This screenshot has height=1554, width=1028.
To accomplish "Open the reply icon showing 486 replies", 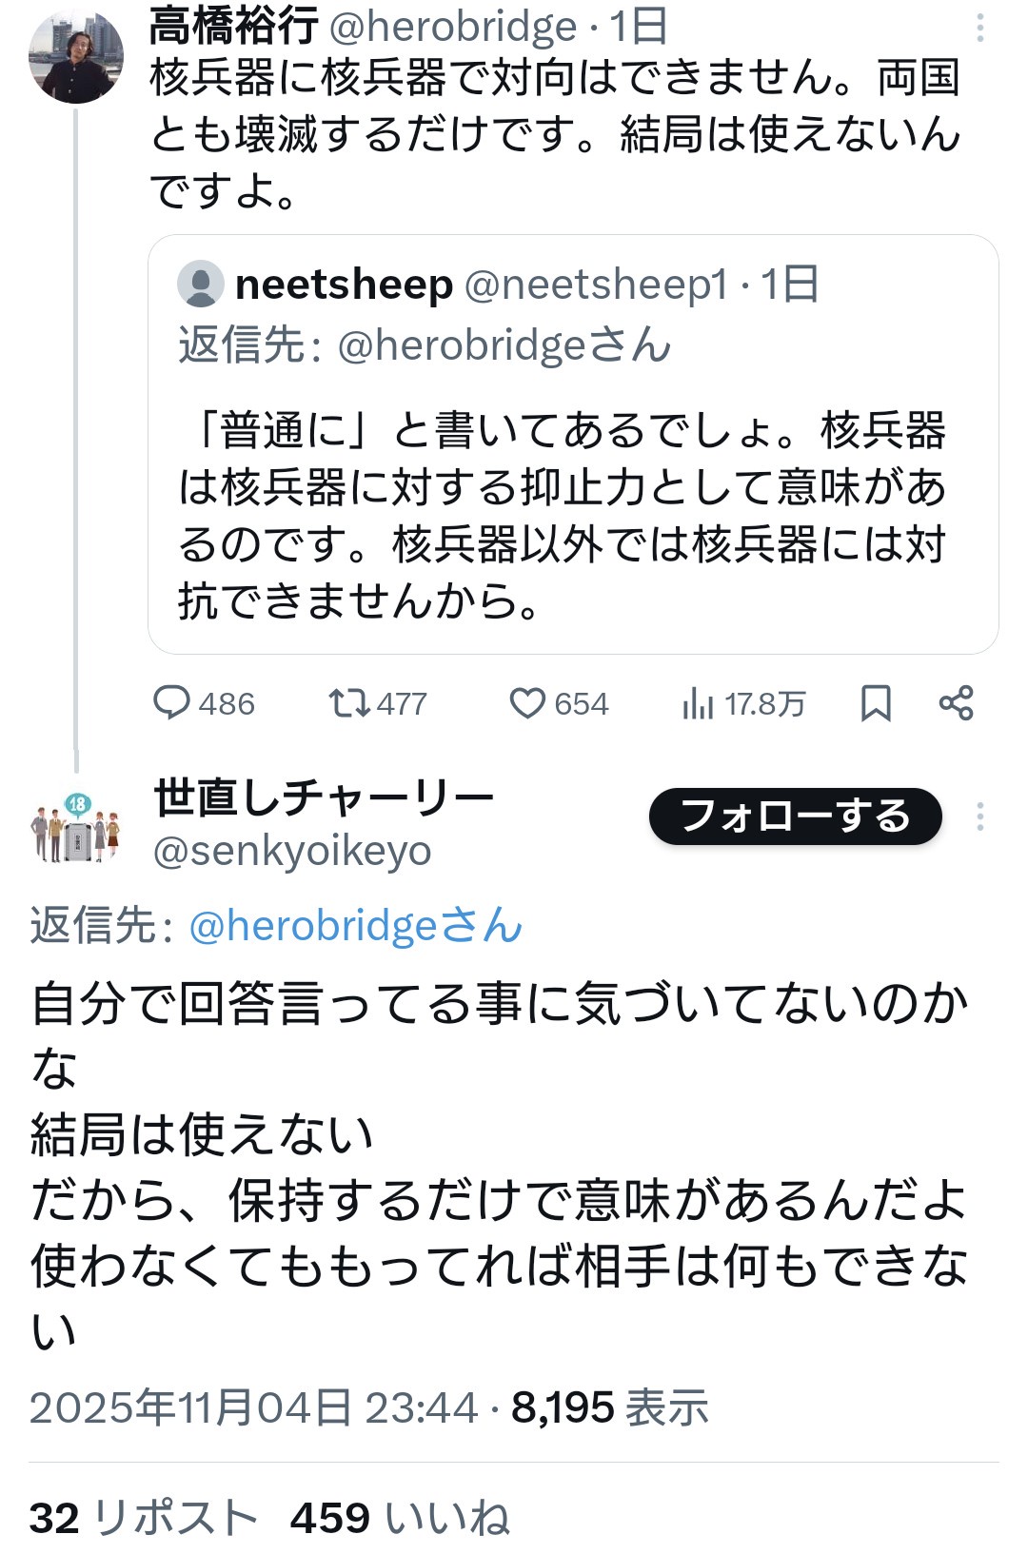I will pos(176,704).
